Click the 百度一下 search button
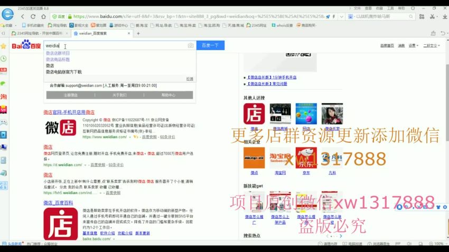 210,45
